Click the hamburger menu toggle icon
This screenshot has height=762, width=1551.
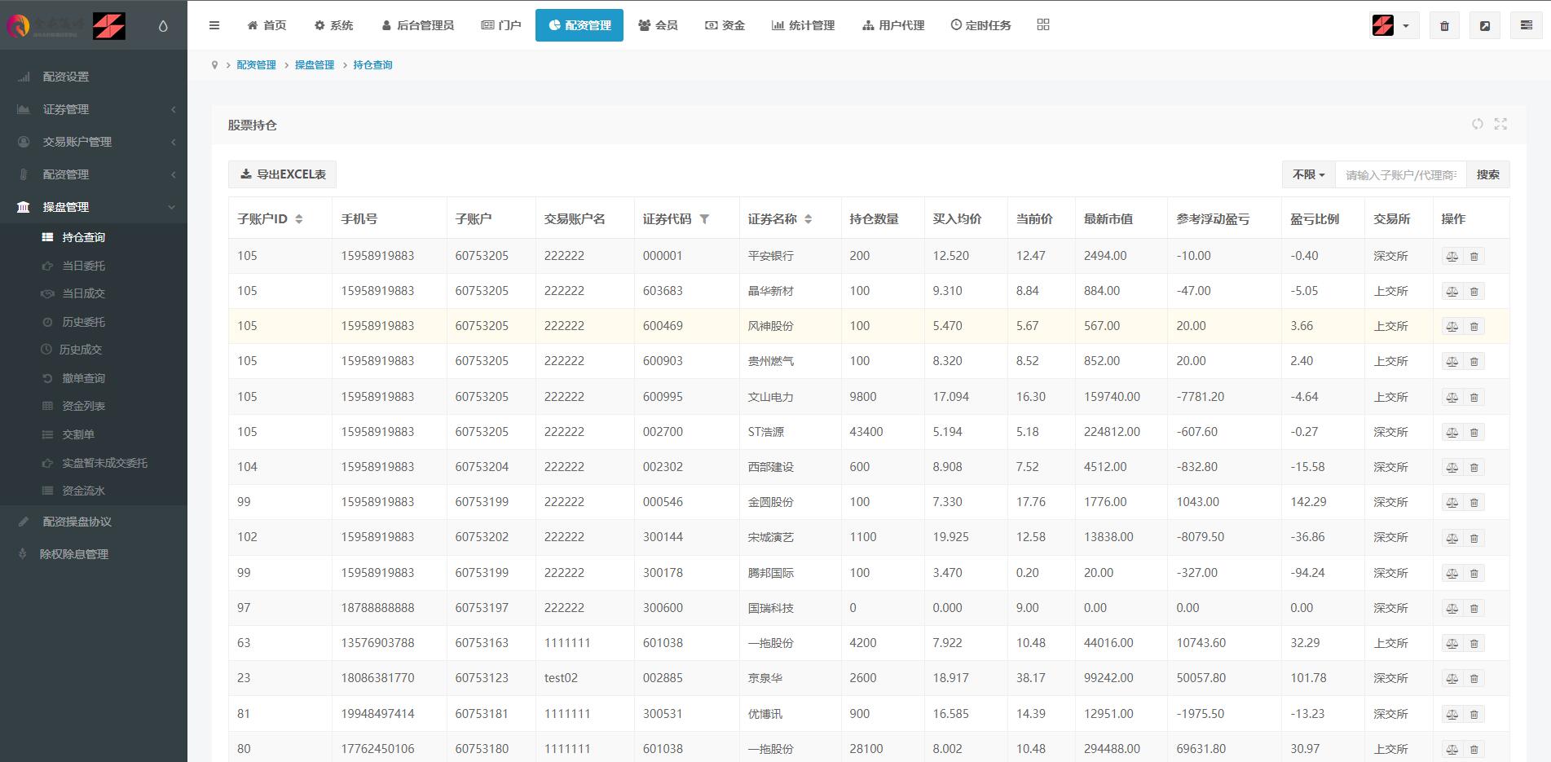tap(214, 25)
